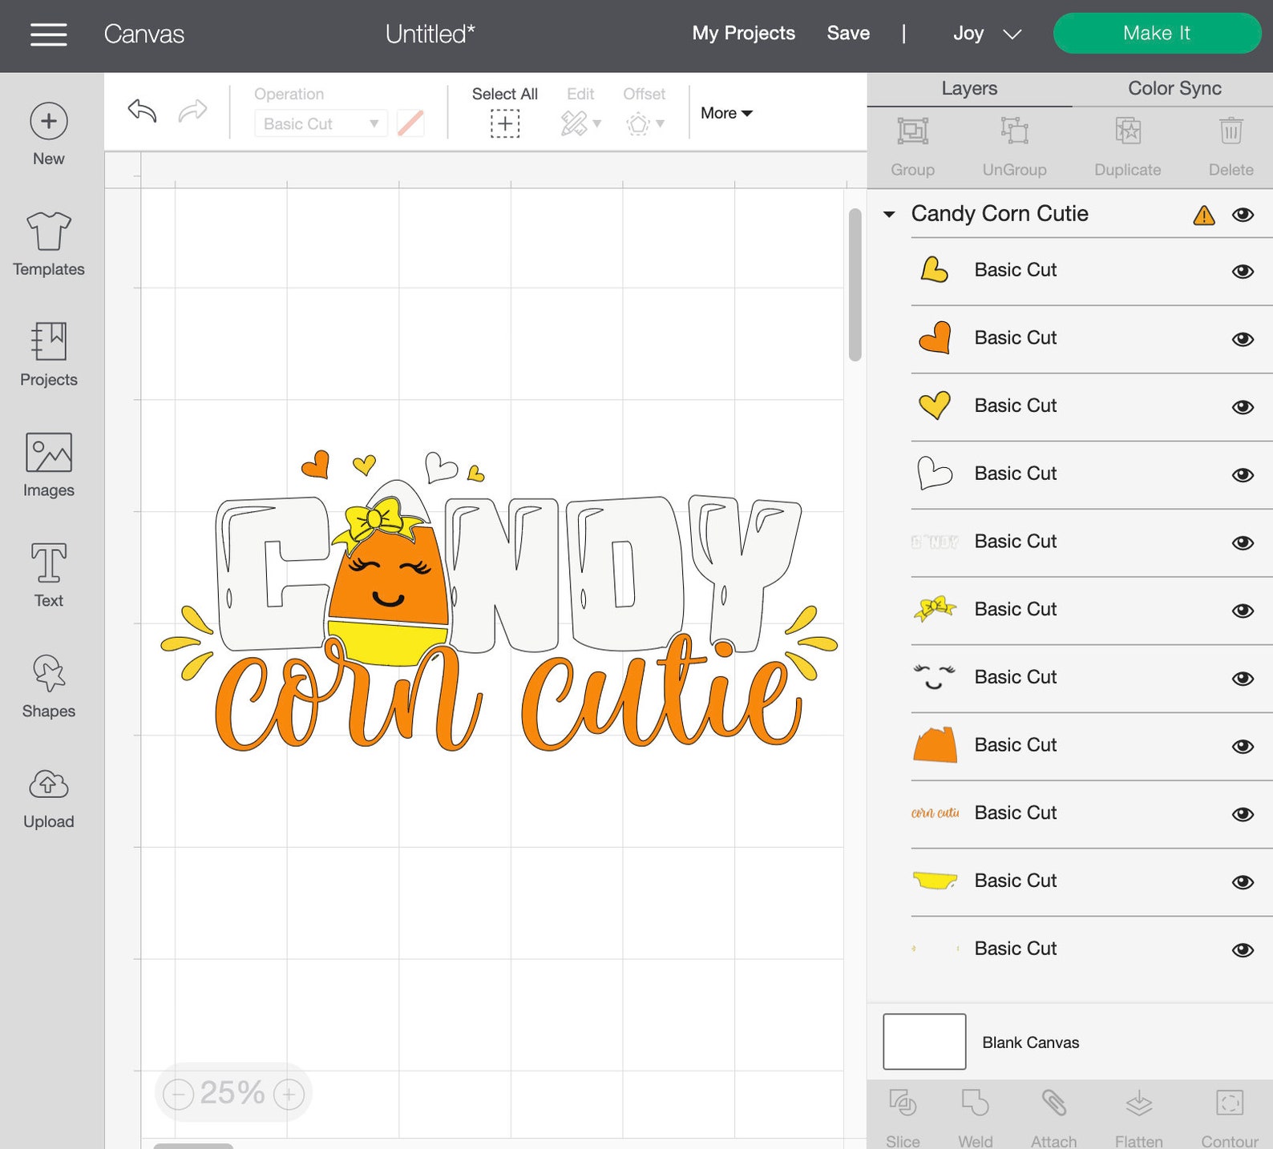Open the Joy machine selector dropdown

coord(987,34)
